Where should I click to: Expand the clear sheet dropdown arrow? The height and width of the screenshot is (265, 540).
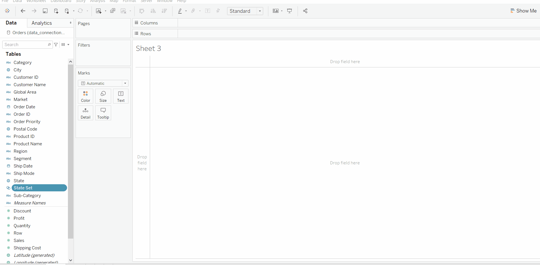click(x=130, y=11)
